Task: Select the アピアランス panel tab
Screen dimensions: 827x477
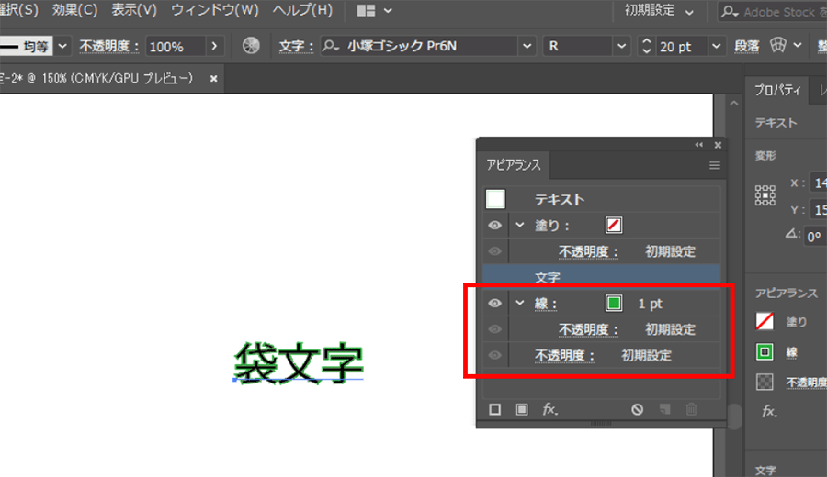Action: click(x=513, y=165)
